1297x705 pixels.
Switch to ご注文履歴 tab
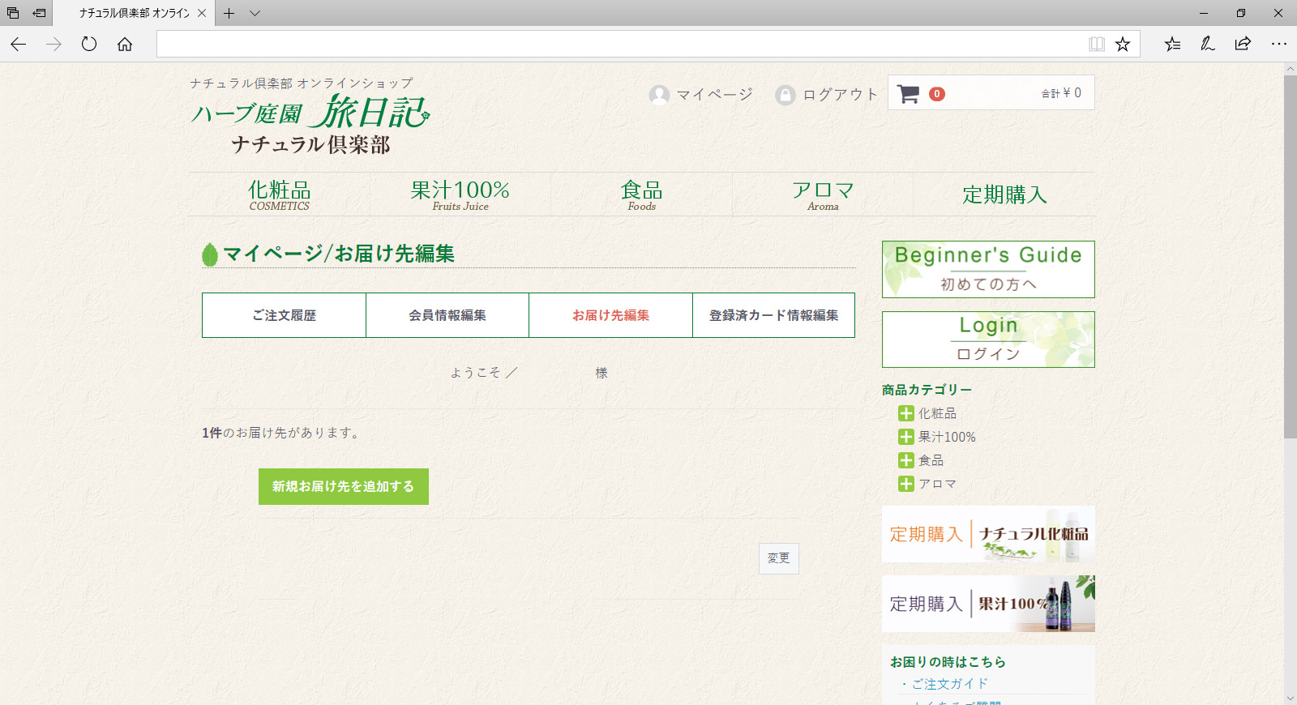point(284,315)
